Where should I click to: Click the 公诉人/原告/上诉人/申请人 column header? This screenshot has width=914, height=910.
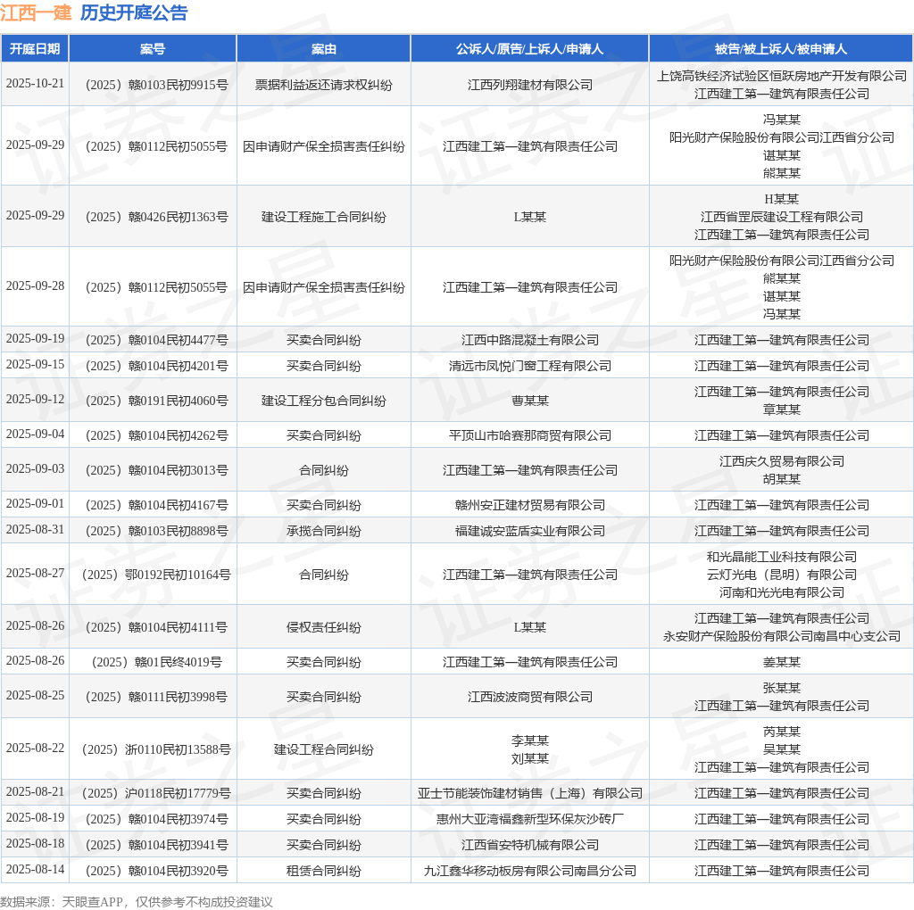click(x=529, y=49)
